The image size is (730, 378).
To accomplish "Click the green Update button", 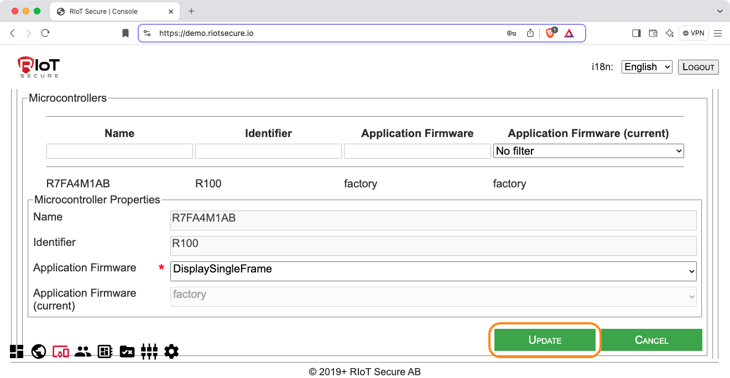I will [545, 340].
